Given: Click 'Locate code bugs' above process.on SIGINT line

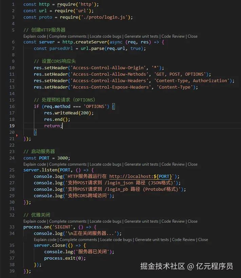Looking at the screenshot, I should [105, 221].
